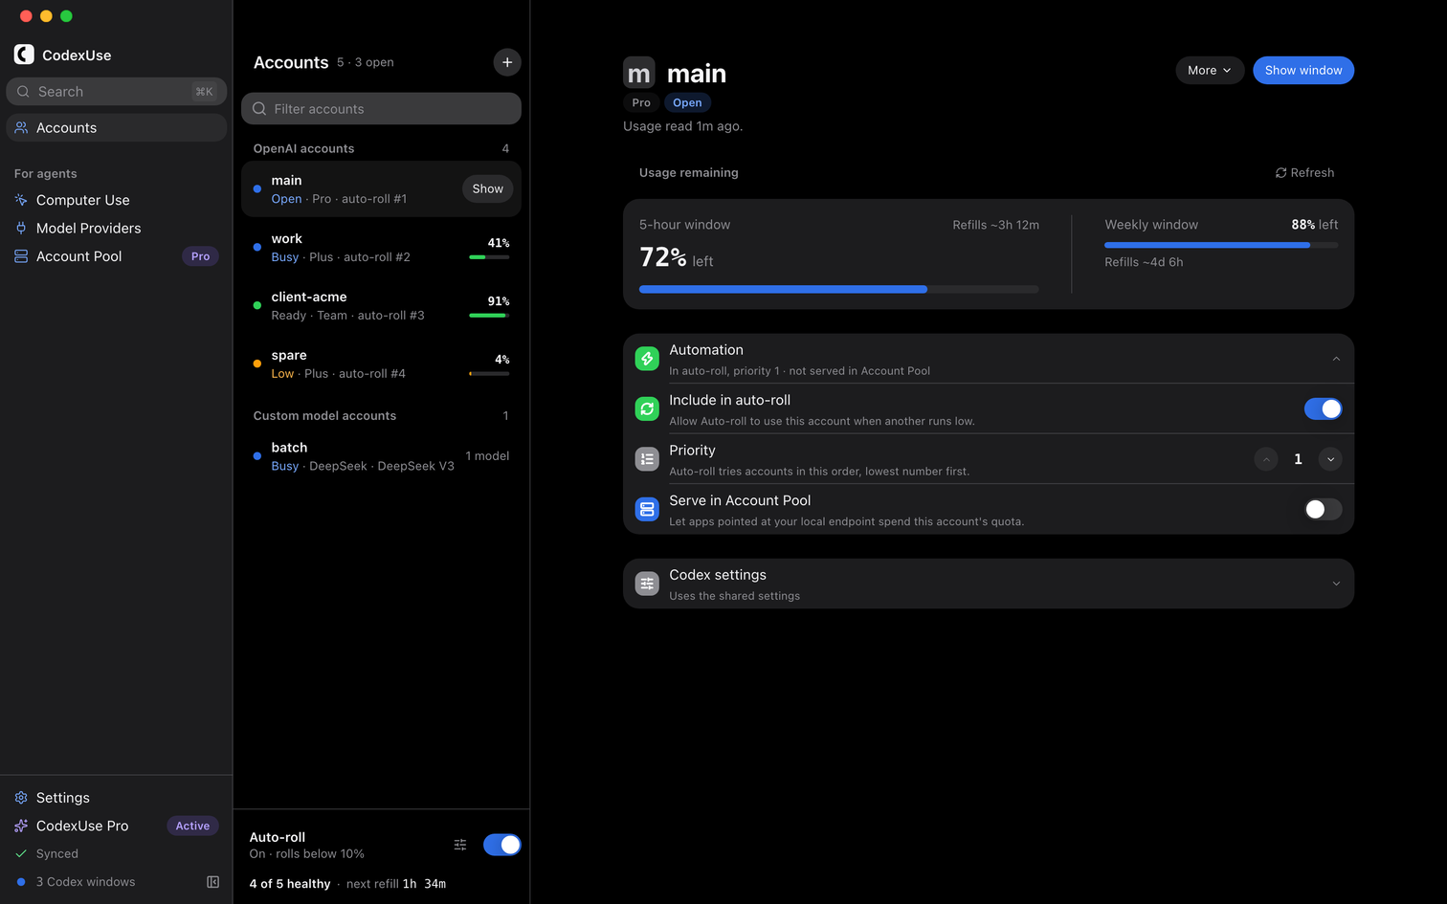Increase priority with the up arrow
This screenshot has height=904, width=1447.
(1266, 459)
